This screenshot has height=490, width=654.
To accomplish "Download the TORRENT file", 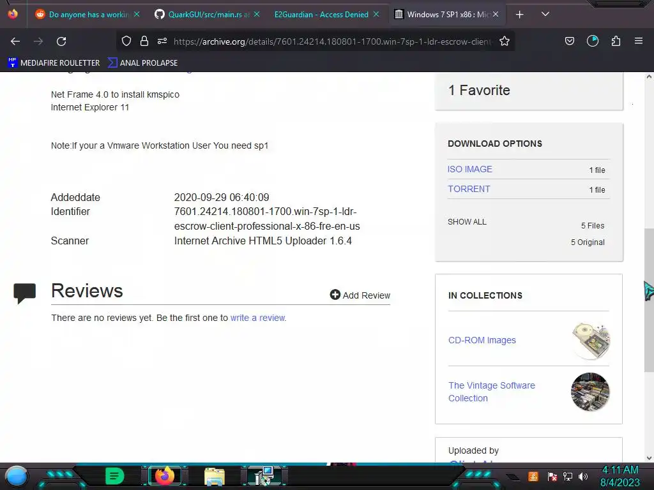I will click(469, 189).
